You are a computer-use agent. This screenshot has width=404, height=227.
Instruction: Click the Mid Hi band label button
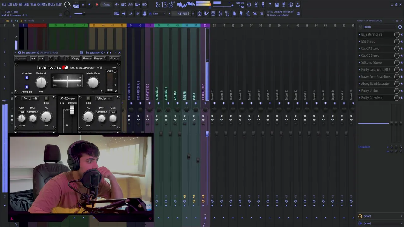click(30, 98)
